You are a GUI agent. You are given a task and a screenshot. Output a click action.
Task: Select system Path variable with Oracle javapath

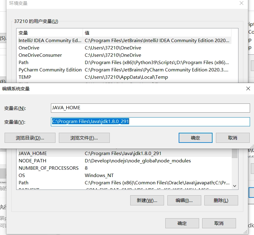coord(125,183)
